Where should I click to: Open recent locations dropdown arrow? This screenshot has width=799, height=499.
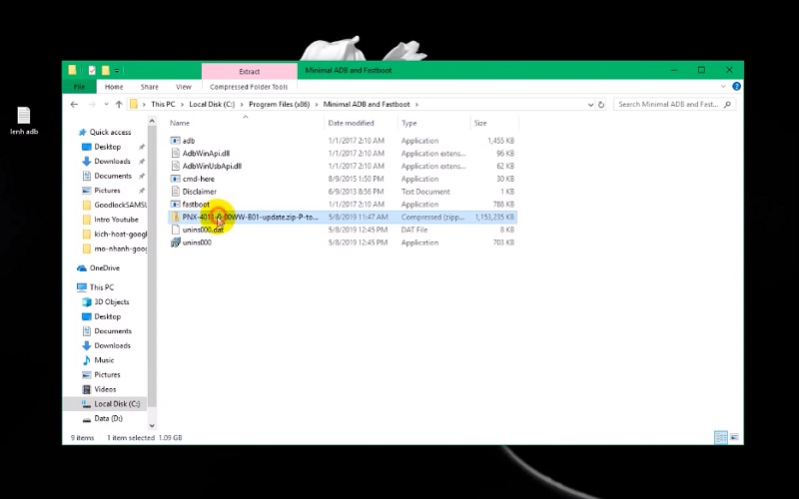(x=106, y=105)
